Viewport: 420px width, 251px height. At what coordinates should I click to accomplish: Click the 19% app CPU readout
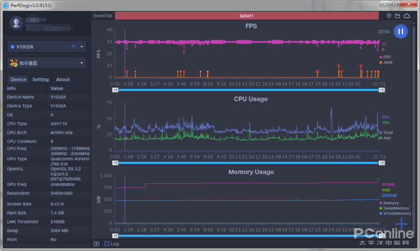(385, 123)
